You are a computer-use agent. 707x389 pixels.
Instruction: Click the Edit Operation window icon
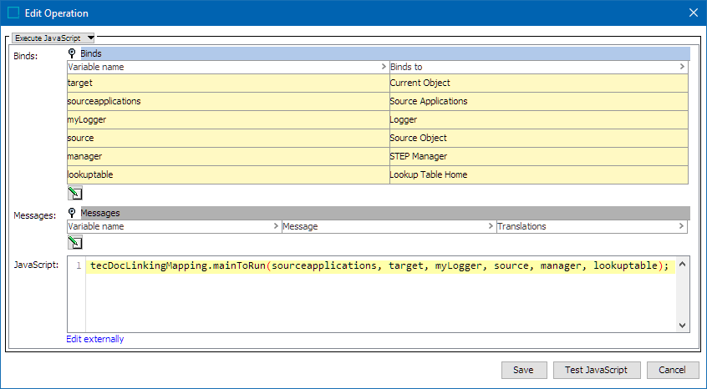[13, 13]
